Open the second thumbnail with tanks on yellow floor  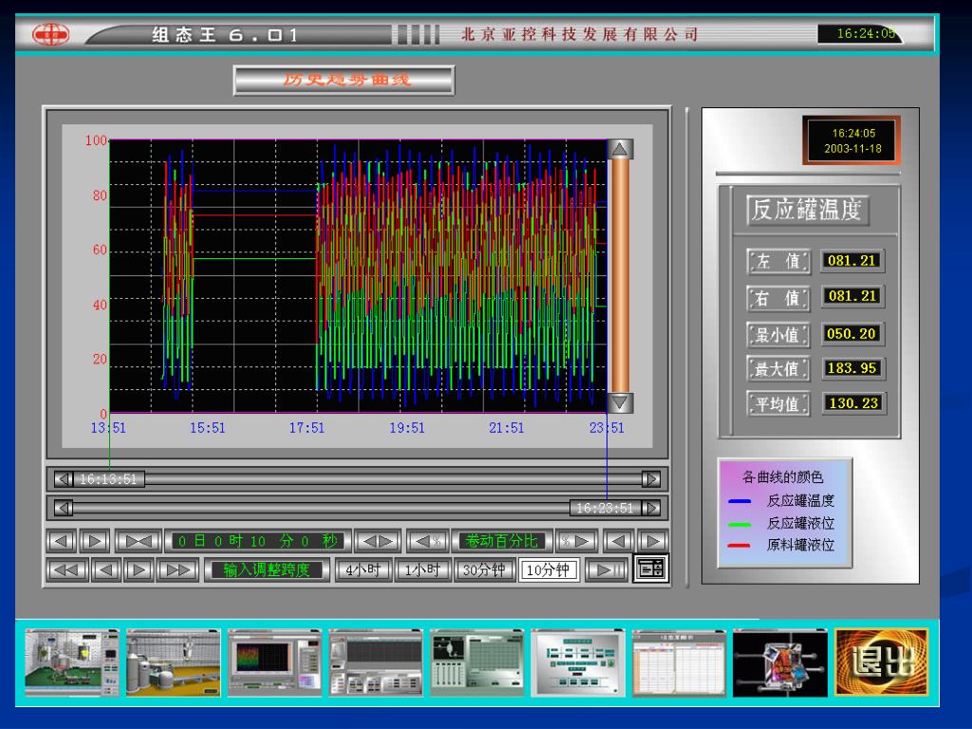point(174,664)
